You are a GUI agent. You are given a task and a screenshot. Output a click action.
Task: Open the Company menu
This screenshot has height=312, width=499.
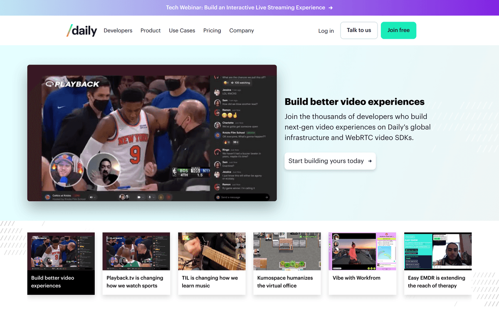click(242, 30)
